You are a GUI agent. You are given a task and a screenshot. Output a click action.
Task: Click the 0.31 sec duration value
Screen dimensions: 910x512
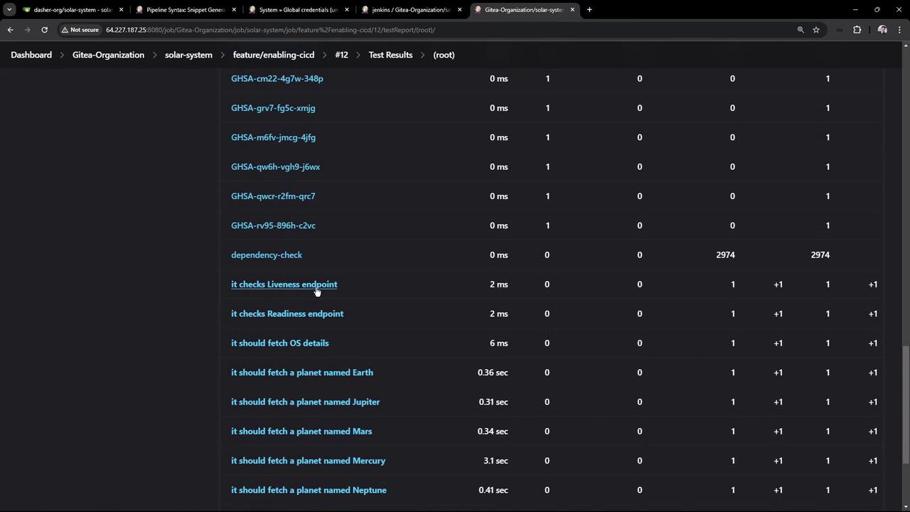coord(493,402)
